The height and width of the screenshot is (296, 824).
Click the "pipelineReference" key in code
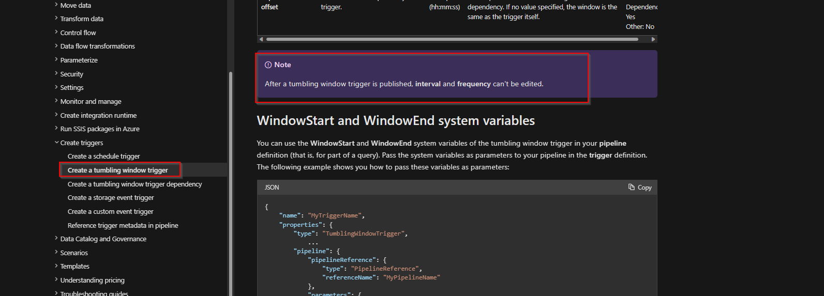tap(341, 260)
